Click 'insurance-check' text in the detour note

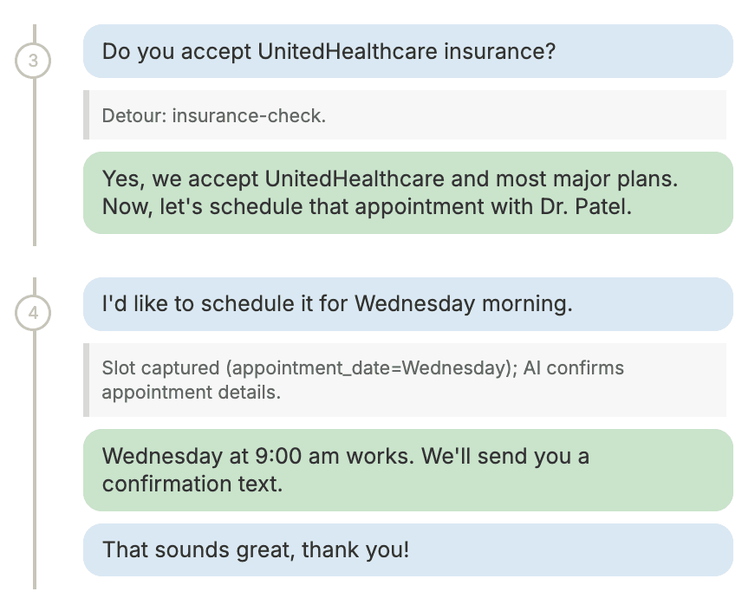(249, 116)
